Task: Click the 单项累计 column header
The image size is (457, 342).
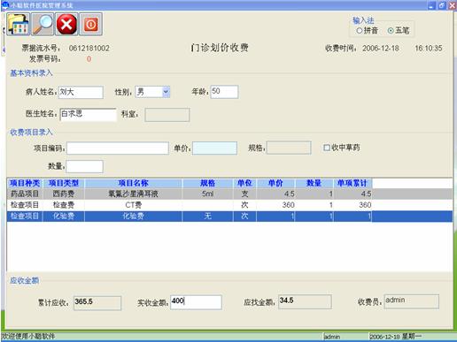Action: (x=352, y=183)
